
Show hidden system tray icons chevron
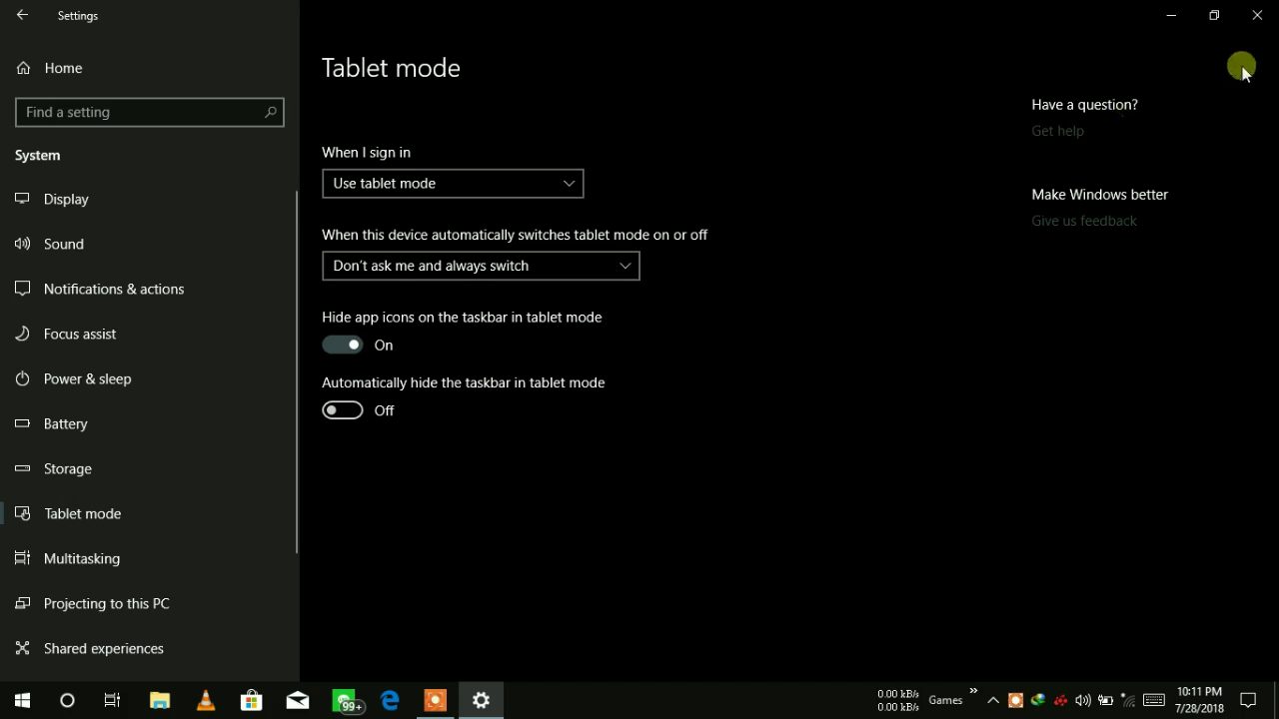tap(993, 700)
